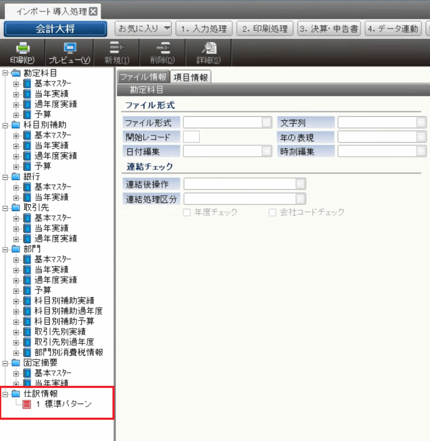
Task: Open the ファイル形式 dropdown
Action: tap(267, 123)
